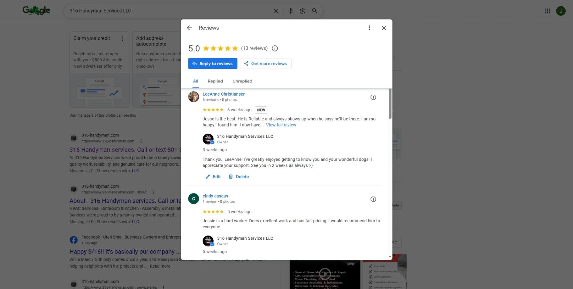Click Facebook favicon icon
The width and height of the screenshot is (573, 289).
73,240
